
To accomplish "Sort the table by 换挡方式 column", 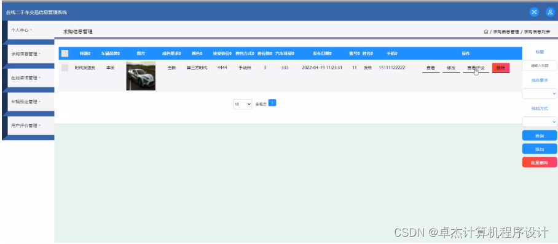I will click(245, 53).
